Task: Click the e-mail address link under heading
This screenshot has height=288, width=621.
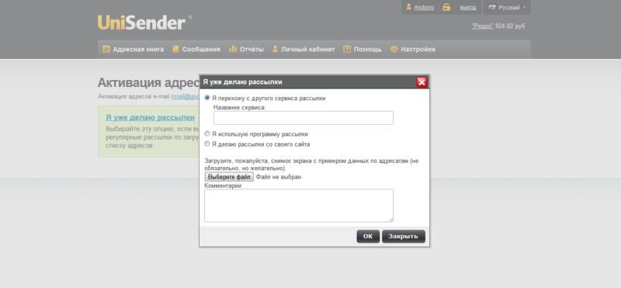Action: pyautogui.click(x=186, y=96)
